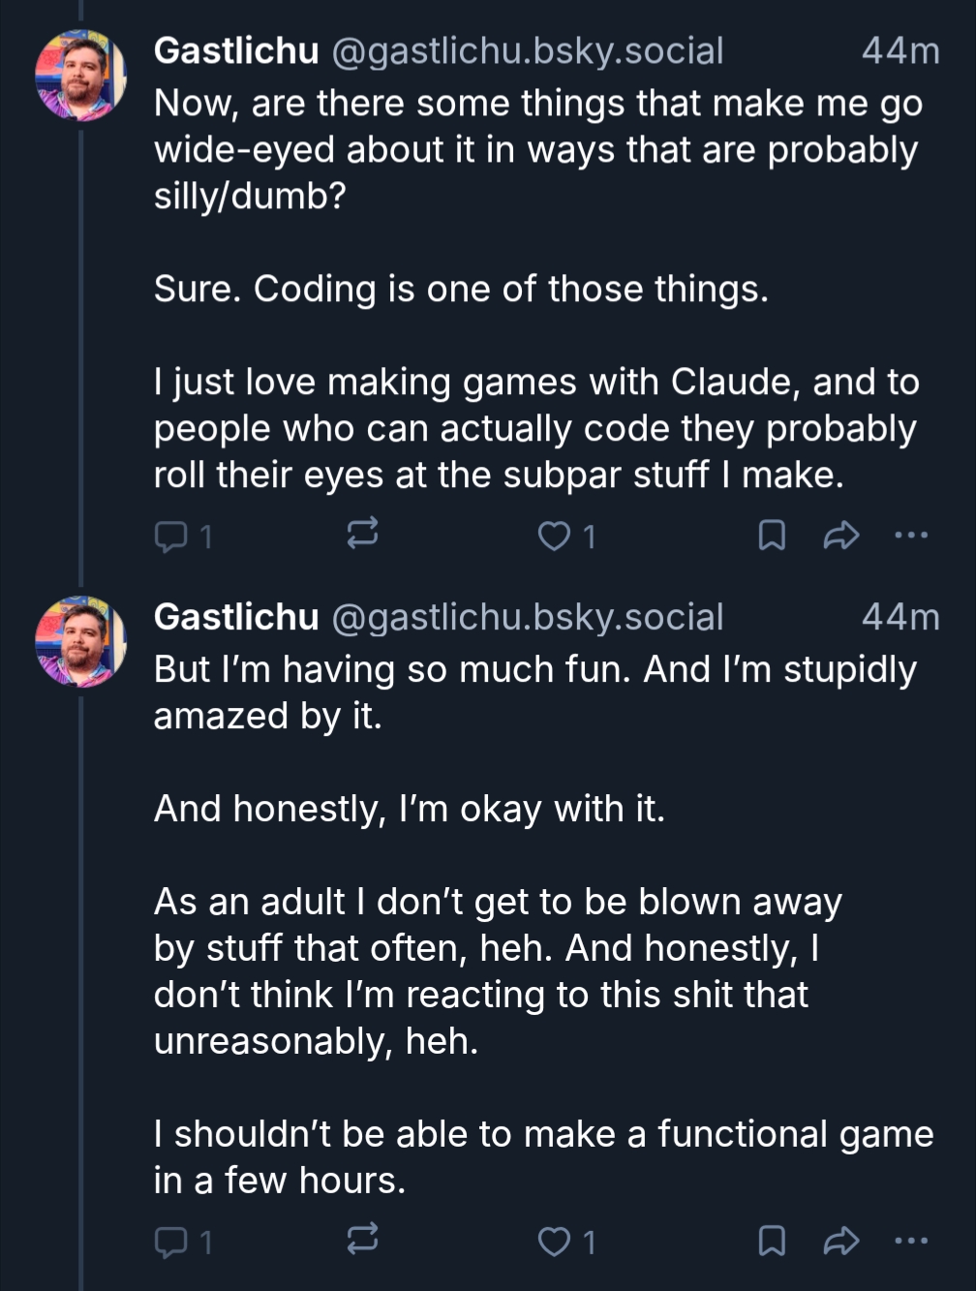Image resolution: width=976 pixels, height=1291 pixels.
Task: Reply to the 'having so much fun' post
Action: tap(170, 1241)
